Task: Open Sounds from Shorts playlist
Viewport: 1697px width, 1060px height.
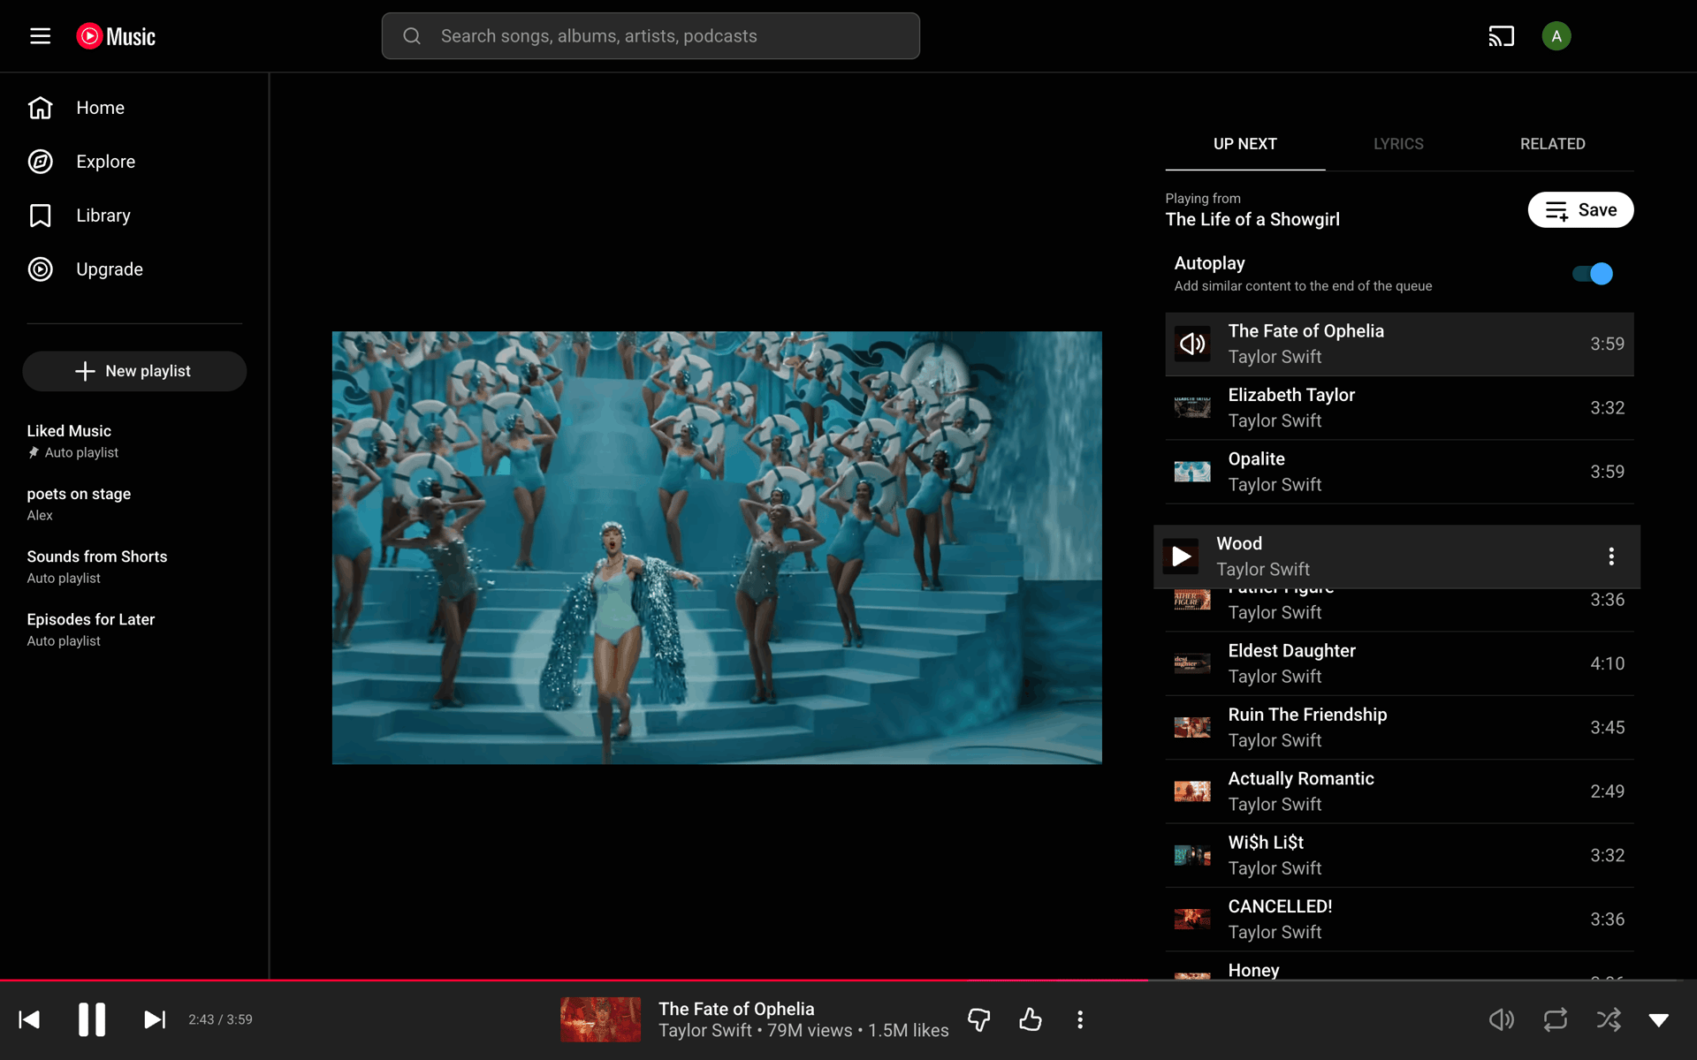Action: 134,566
